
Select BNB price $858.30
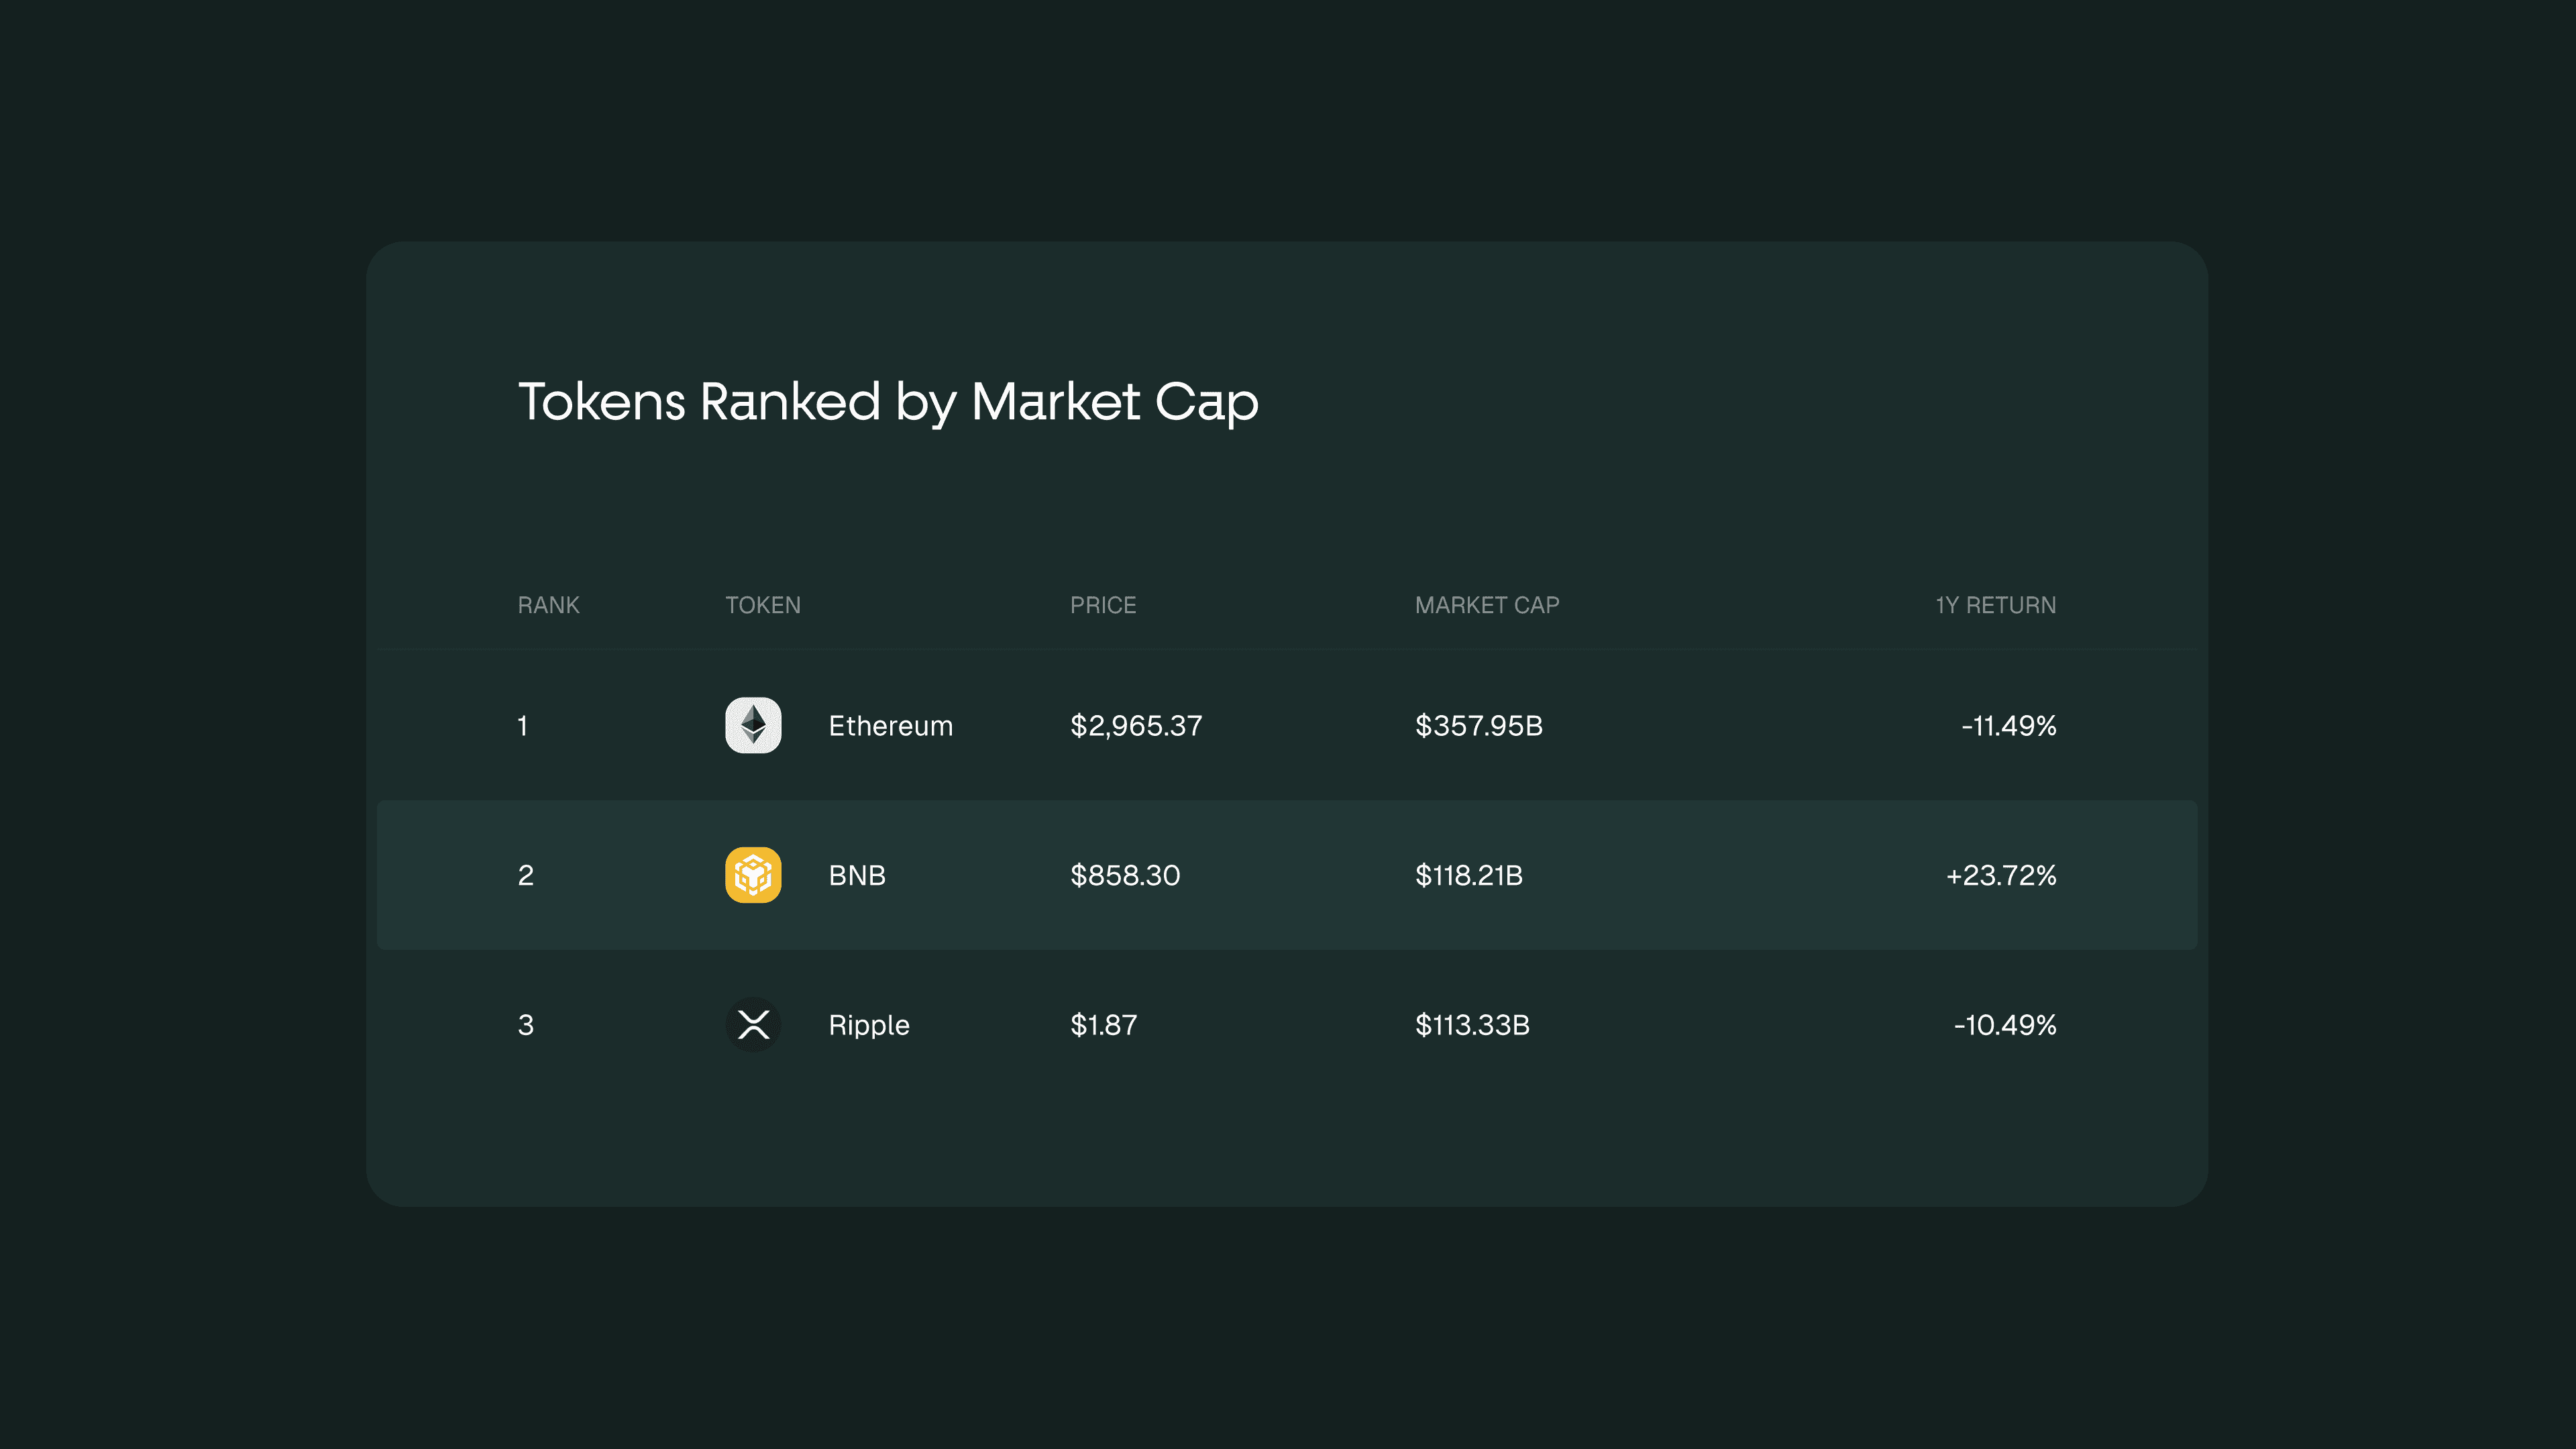(x=1125, y=876)
